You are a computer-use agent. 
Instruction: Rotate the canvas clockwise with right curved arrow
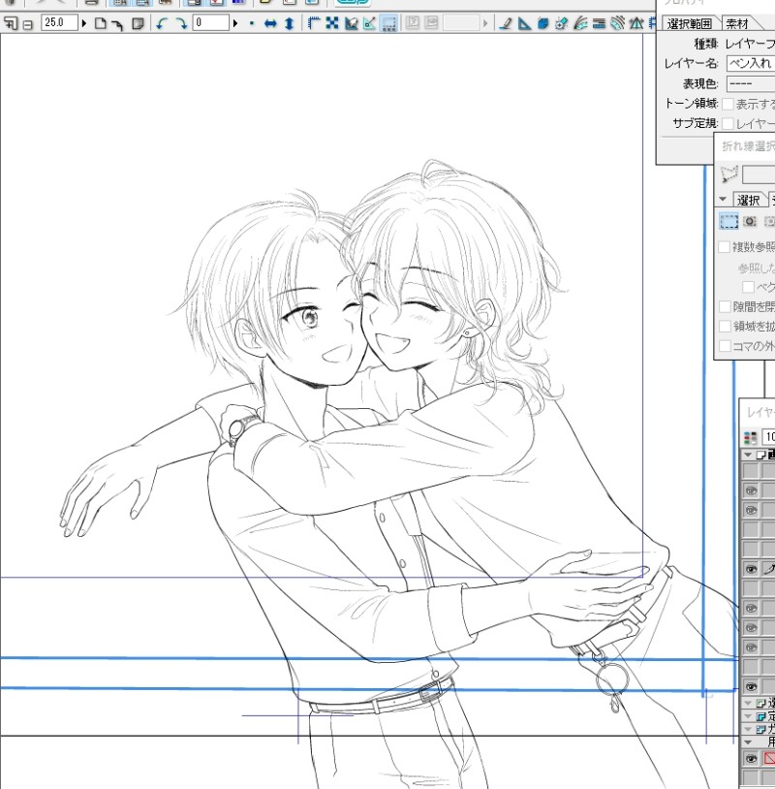click(180, 23)
